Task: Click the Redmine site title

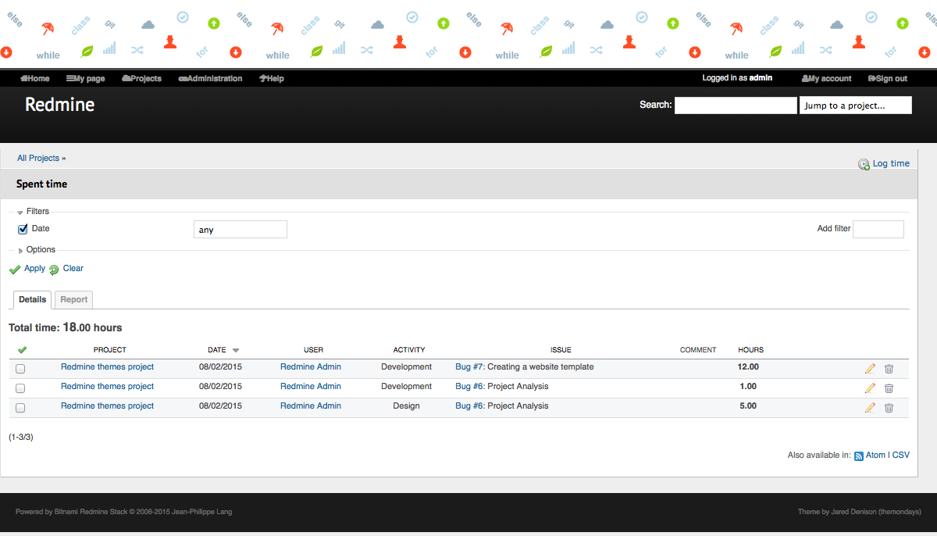Action: 60,105
